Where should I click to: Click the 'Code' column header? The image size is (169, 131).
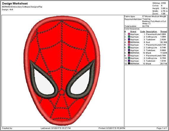coord(143,32)
